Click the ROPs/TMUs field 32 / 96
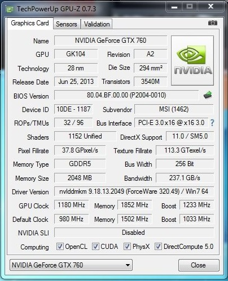The image size is (228, 281). tap(73, 123)
